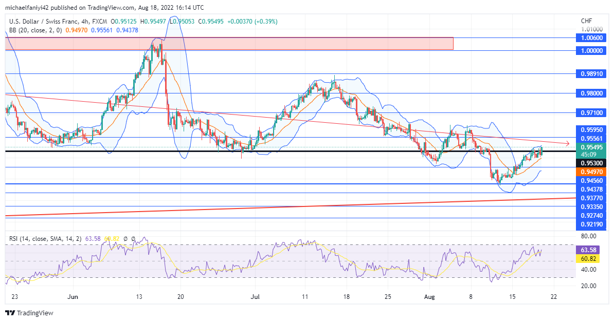Click the 80.00 RSI axis value
This screenshot has width=614, height=322.
click(x=589, y=236)
